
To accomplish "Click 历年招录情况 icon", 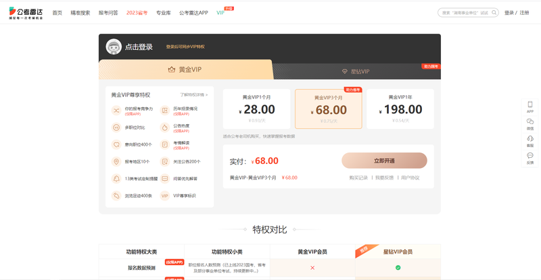I will point(165,111).
